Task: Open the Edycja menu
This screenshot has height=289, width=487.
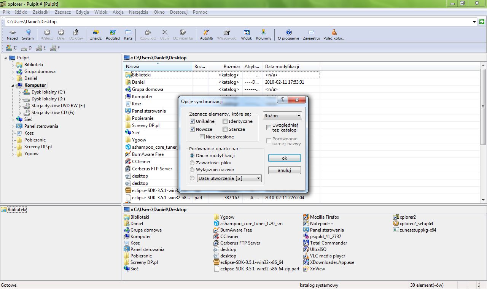Action: (83, 12)
